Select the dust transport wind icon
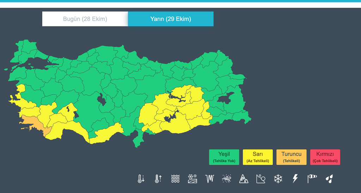The image size is (361, 193). click(x=227, y=179)
